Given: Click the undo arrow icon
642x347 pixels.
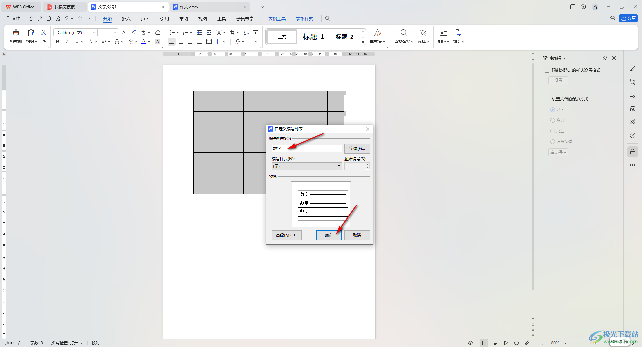Looking at the screenshot, I should [x=67, y=18].
